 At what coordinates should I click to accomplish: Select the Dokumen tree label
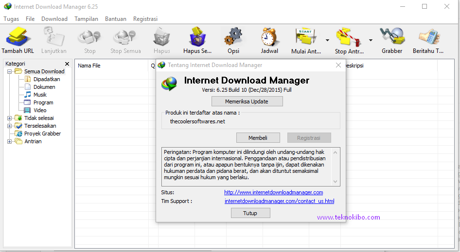[44, 87]
